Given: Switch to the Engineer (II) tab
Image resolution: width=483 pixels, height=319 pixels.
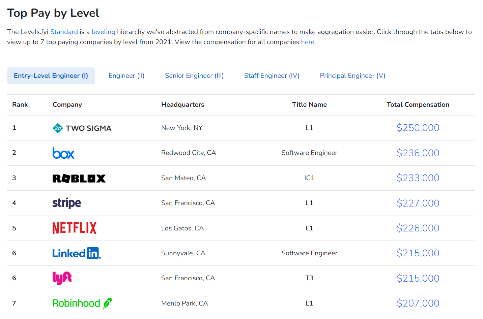Looking at the screenshot, I should click(x=126, y=76).
